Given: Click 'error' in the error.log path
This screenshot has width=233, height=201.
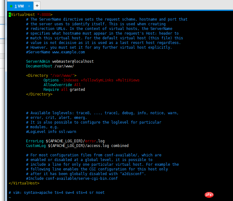Looking at the screenshot, I should coord(91,141).
